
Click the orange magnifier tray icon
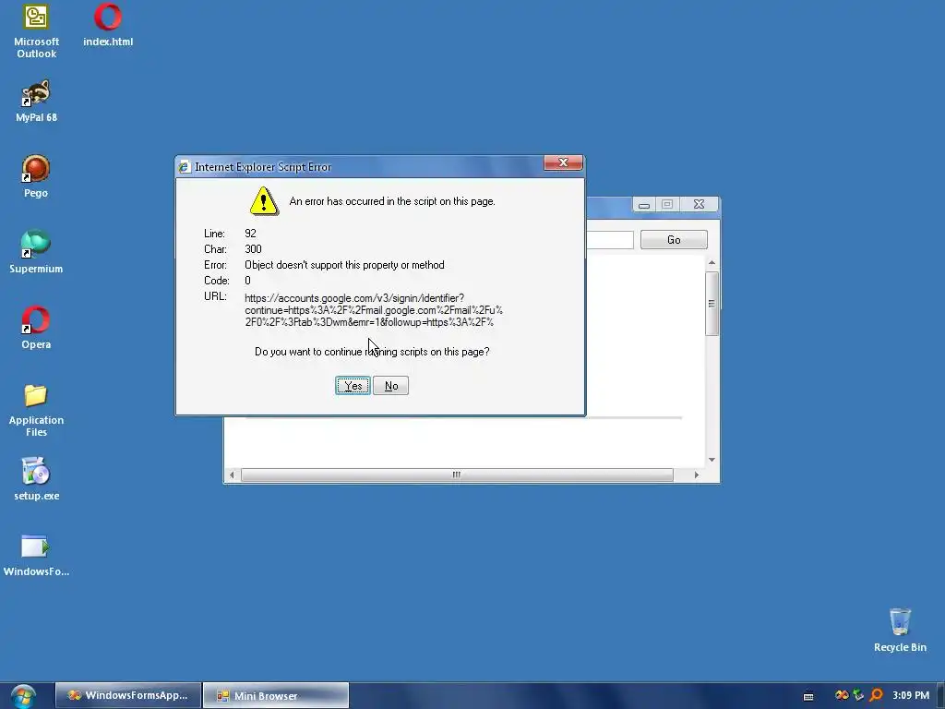click(x=877, y=695)
